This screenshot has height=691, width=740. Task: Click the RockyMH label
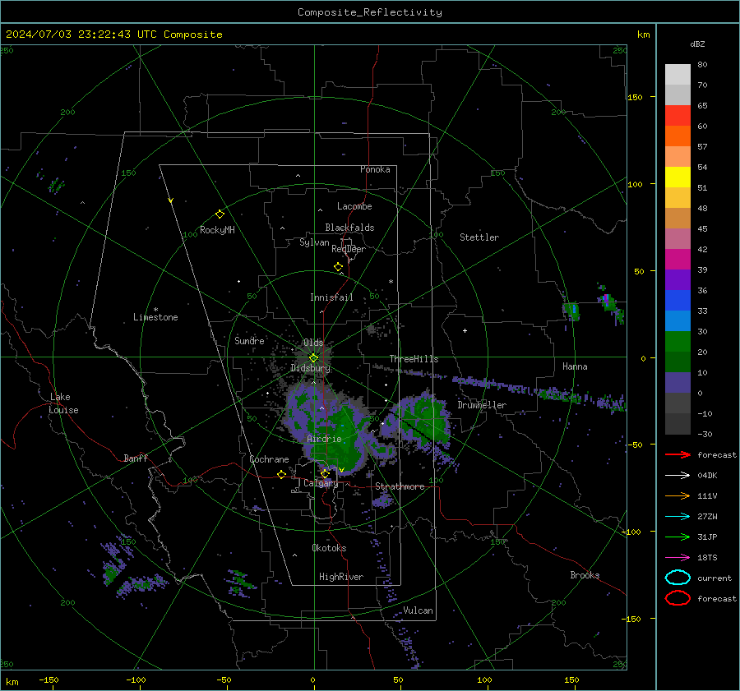pyautogui.click(x=217, y=230)
